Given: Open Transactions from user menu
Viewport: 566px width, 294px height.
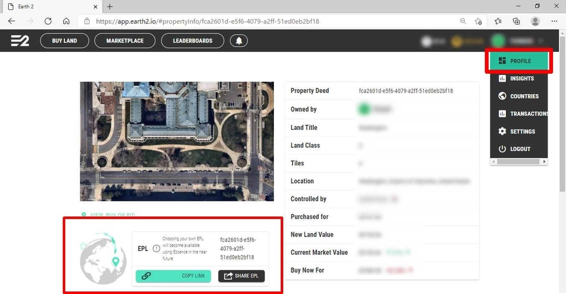Looking at the screenshot, I should click(519, 113).
